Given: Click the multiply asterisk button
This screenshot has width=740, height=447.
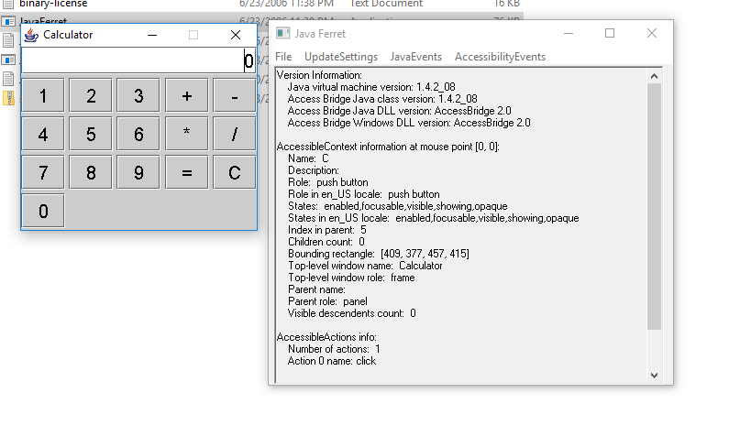Looking at the screenshot, I should (186, 134).
